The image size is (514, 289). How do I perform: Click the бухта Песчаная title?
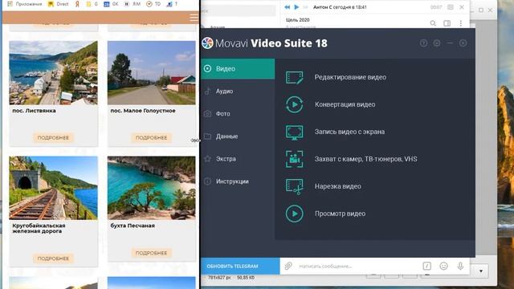click(x=133, y=226)
